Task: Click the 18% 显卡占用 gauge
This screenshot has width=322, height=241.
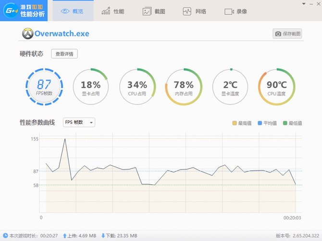Action: (x=90, y=87)
